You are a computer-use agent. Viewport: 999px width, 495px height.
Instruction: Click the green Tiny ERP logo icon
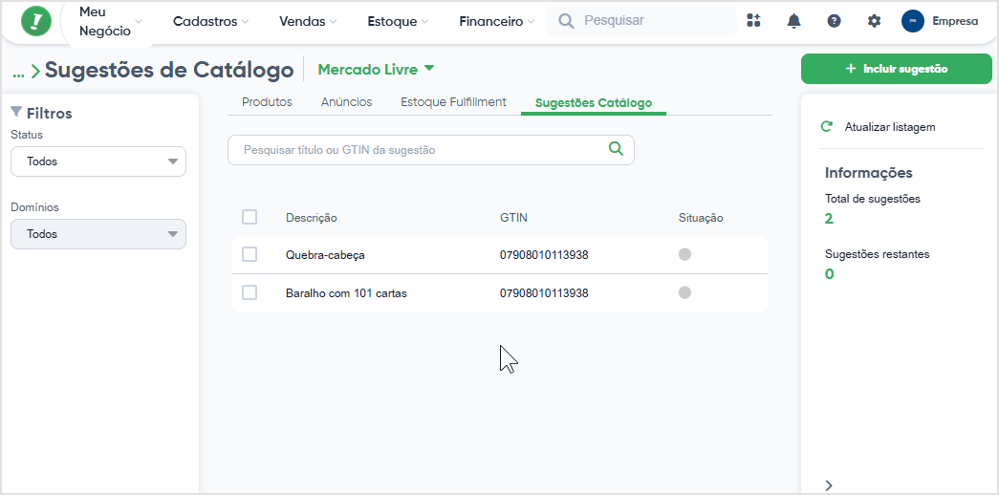[36, 21]
